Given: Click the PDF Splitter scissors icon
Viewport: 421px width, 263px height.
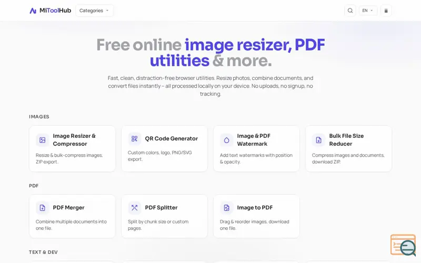Looking at the screenshot, I should [x=135, y=208].
